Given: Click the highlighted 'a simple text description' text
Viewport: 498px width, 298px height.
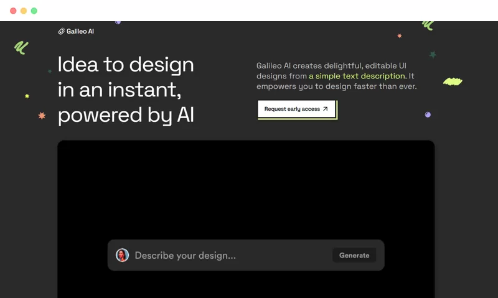Looking at the screenshot, I should coord(357,76).
